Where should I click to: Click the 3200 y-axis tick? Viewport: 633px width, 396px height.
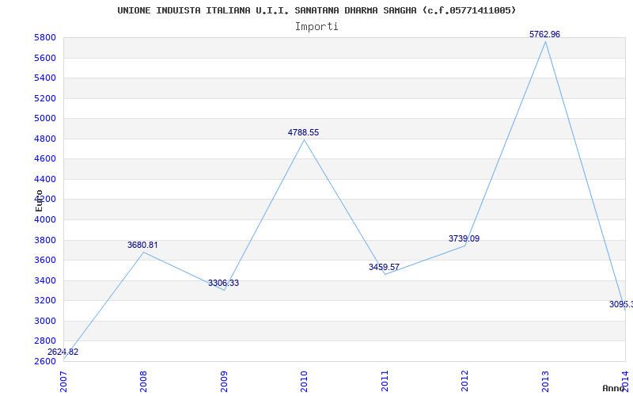(x=45, y=301)
